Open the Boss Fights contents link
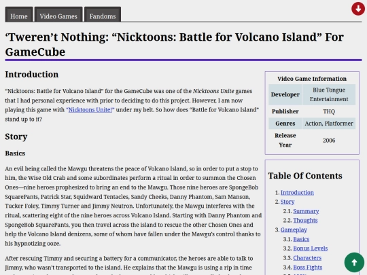This screenshot has height=275, width=367. pyautogui.click(x=308, y=268)
